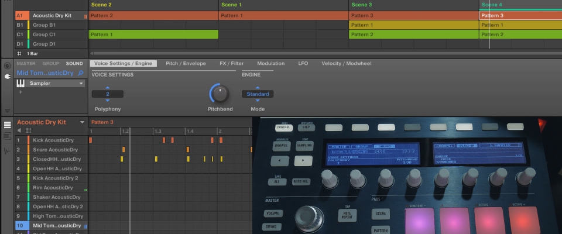Toggle mute on group index B1
Image resolution: width=562 pixels, height=234 pixels.
[20, 25]
